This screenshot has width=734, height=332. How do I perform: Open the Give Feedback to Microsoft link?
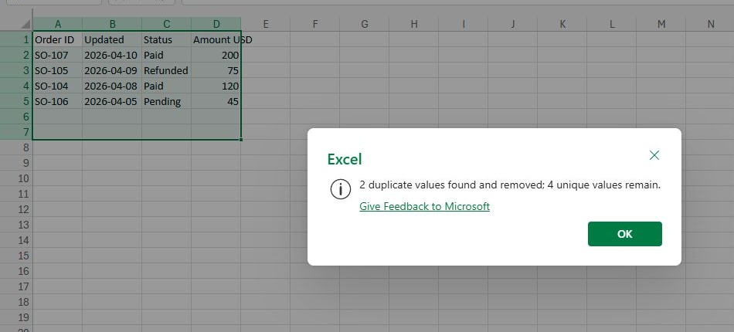pyautogui.click(x=424, y=206)
